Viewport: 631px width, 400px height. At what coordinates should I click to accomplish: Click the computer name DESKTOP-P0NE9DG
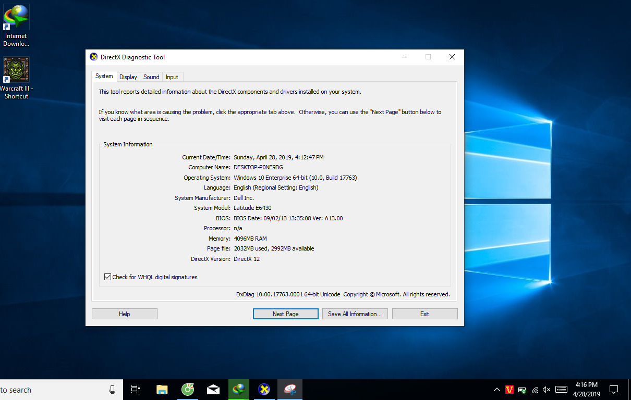[259, 167]
